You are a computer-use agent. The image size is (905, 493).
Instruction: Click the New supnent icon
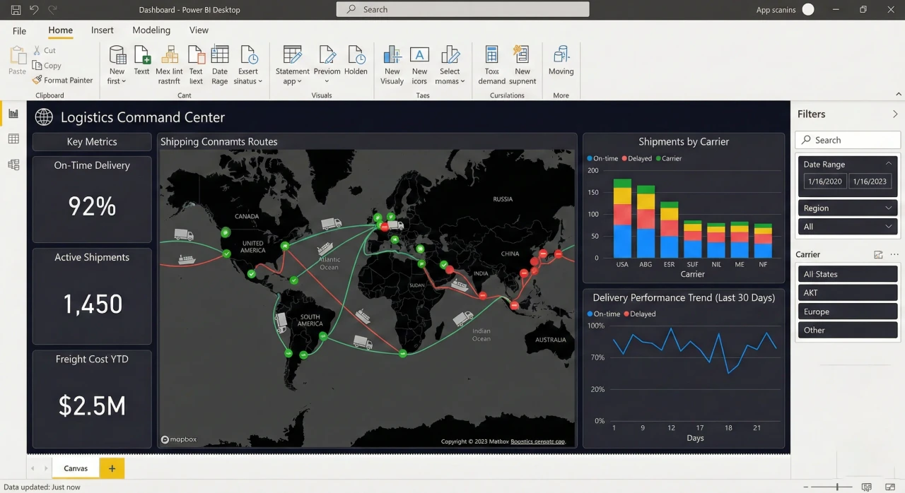point(522,55)
